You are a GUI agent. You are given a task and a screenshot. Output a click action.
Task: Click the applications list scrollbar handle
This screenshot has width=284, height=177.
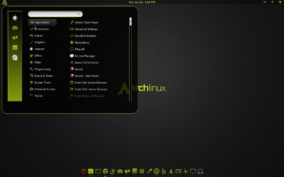[130, 21]
